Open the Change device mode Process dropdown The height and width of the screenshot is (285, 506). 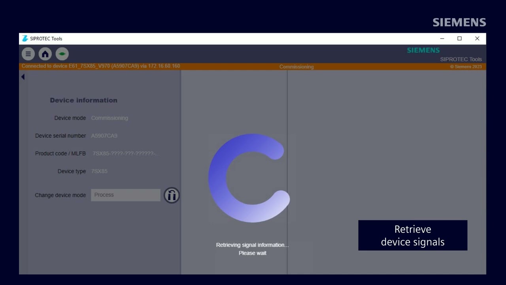(x=126, y=195)
